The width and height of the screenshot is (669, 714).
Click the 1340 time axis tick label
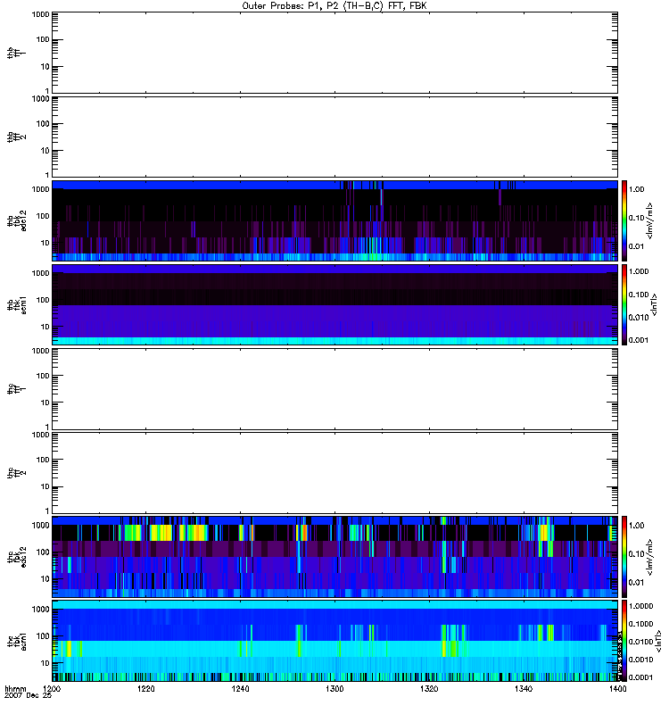coord(524,688)
